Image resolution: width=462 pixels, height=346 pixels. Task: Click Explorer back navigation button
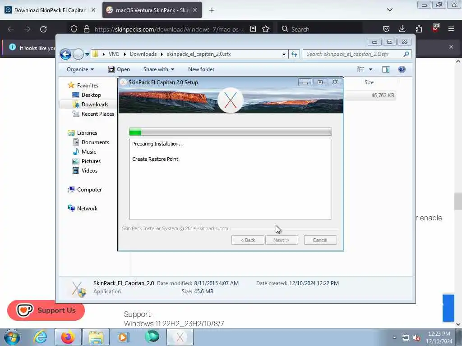point(66,55)
